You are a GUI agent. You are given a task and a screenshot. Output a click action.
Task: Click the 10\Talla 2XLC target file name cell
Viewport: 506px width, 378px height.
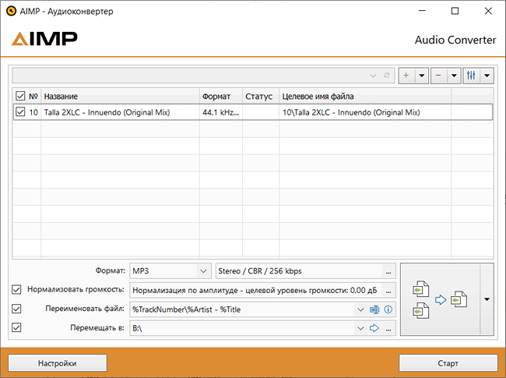click(365, 112)
